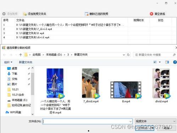The image size is (177, 133).
Task: Click the 清空表格 red icon button
Action: click(x=157, y=14)
